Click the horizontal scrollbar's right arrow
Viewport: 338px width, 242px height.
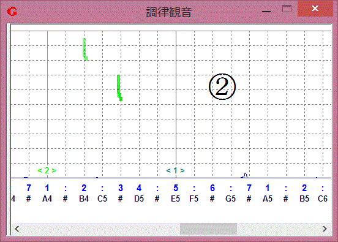click(325, 229)
